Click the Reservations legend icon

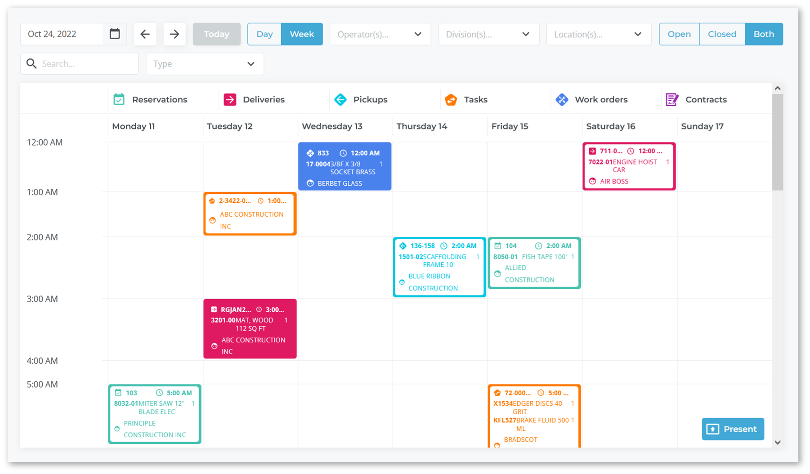(119, 99)
